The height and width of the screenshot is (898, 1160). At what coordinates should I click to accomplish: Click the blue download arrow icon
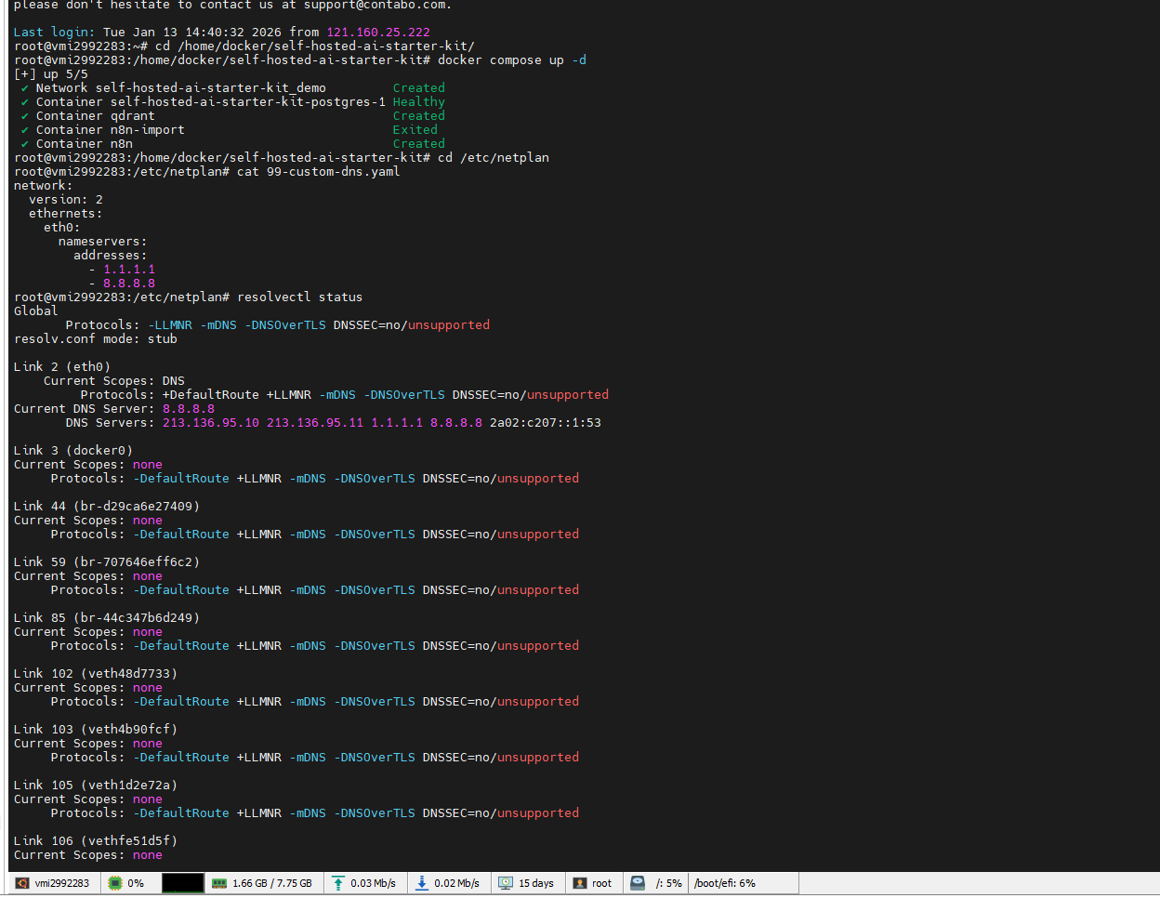[422, 883]
